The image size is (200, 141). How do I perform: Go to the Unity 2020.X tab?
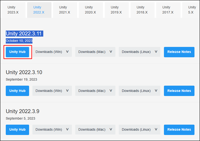click(91, 10)
